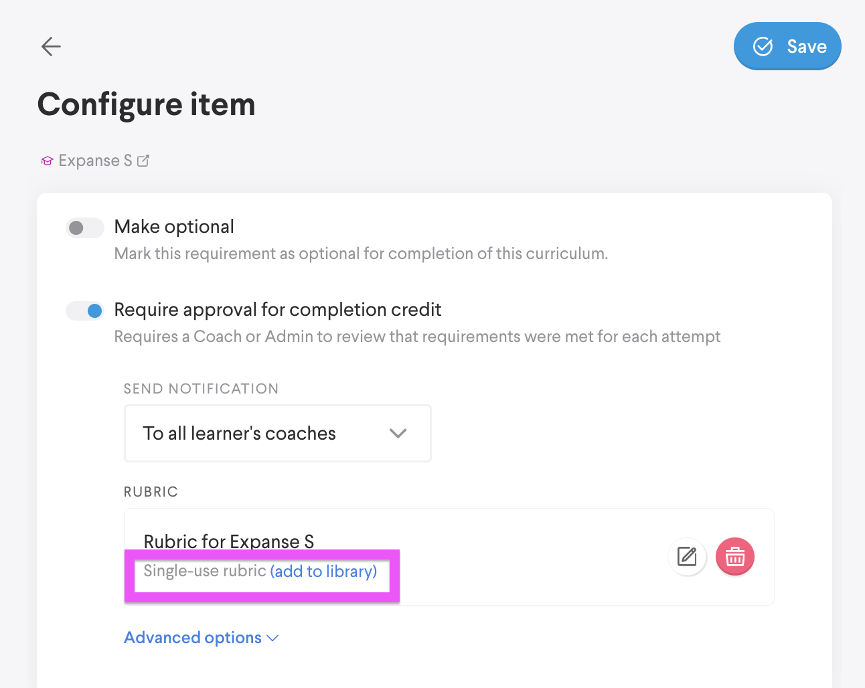Click the small arrow next to Advanced options
This screenshot has height=688, width=865.
point(272,638)
